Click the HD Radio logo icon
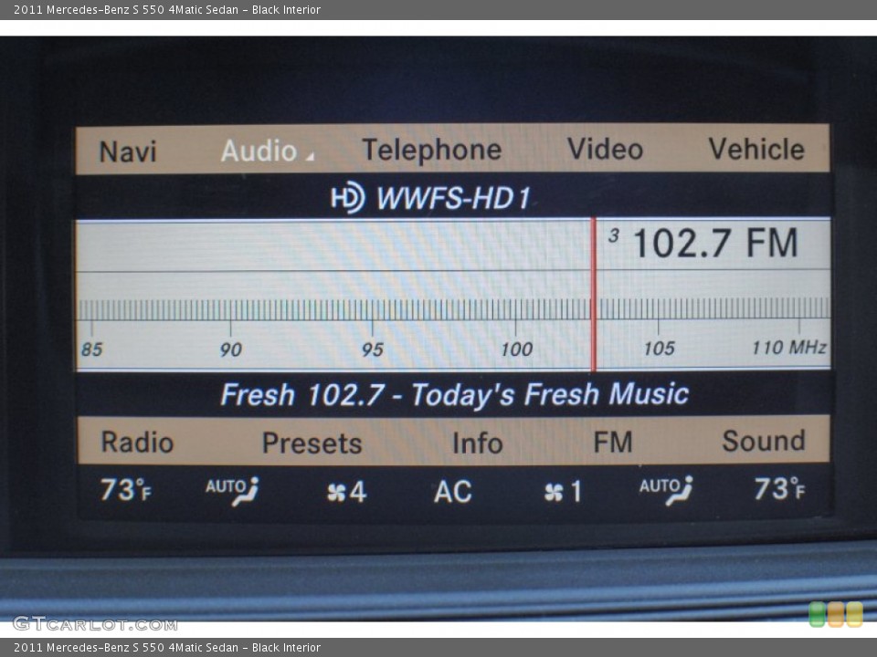 pyautogui.click(x=348, y=197)
